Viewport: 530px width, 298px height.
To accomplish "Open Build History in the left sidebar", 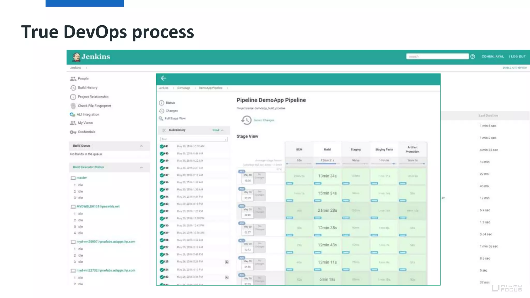I will [x=87, y=88].
